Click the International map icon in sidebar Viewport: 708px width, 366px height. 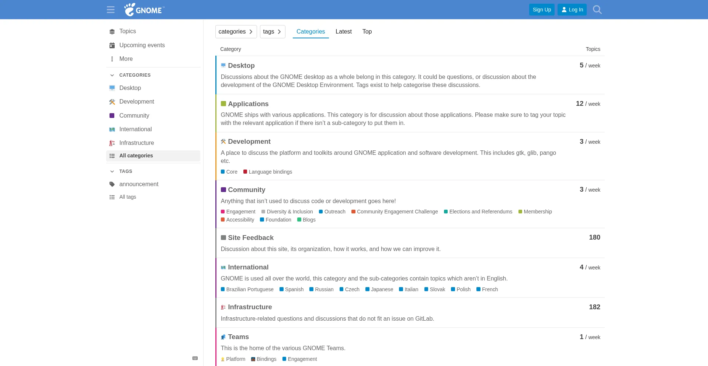click(x=112, y=129)
